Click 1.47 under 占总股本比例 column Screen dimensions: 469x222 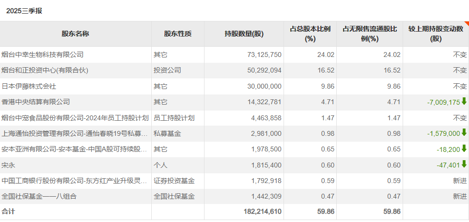click(328, 118)
